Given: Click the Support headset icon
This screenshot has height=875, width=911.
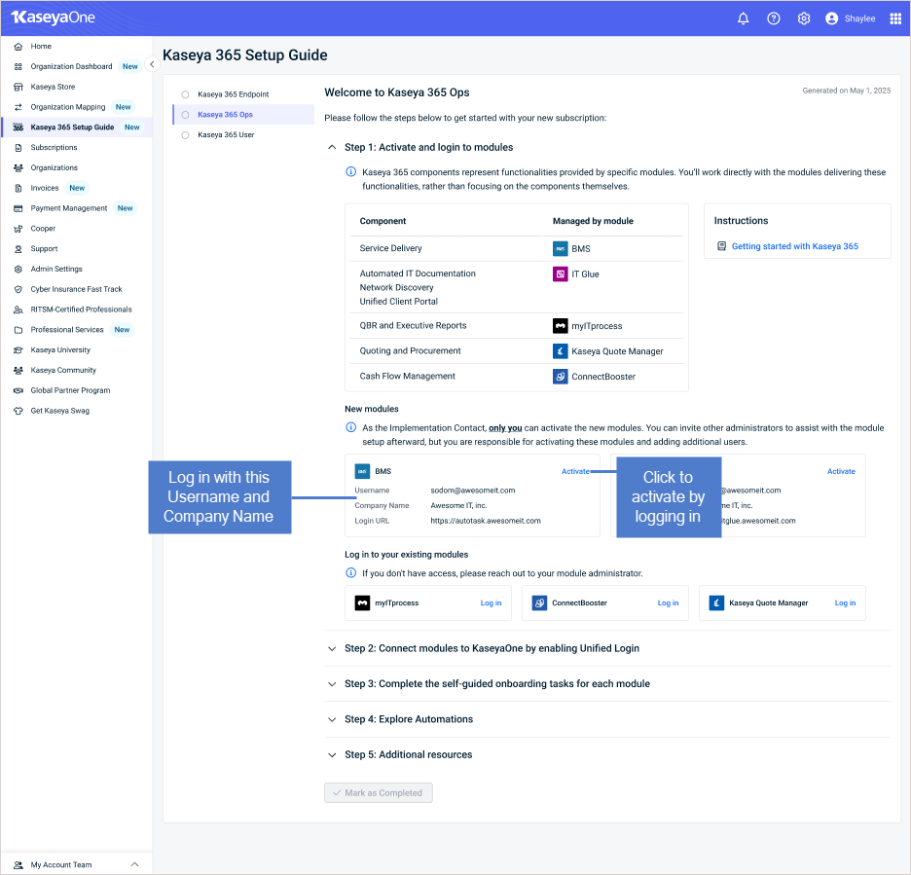Looking at the screenshot, I should click(18, 248).
